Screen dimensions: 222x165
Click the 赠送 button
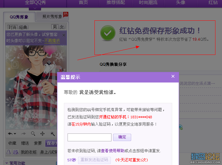[x=25, y=143]
